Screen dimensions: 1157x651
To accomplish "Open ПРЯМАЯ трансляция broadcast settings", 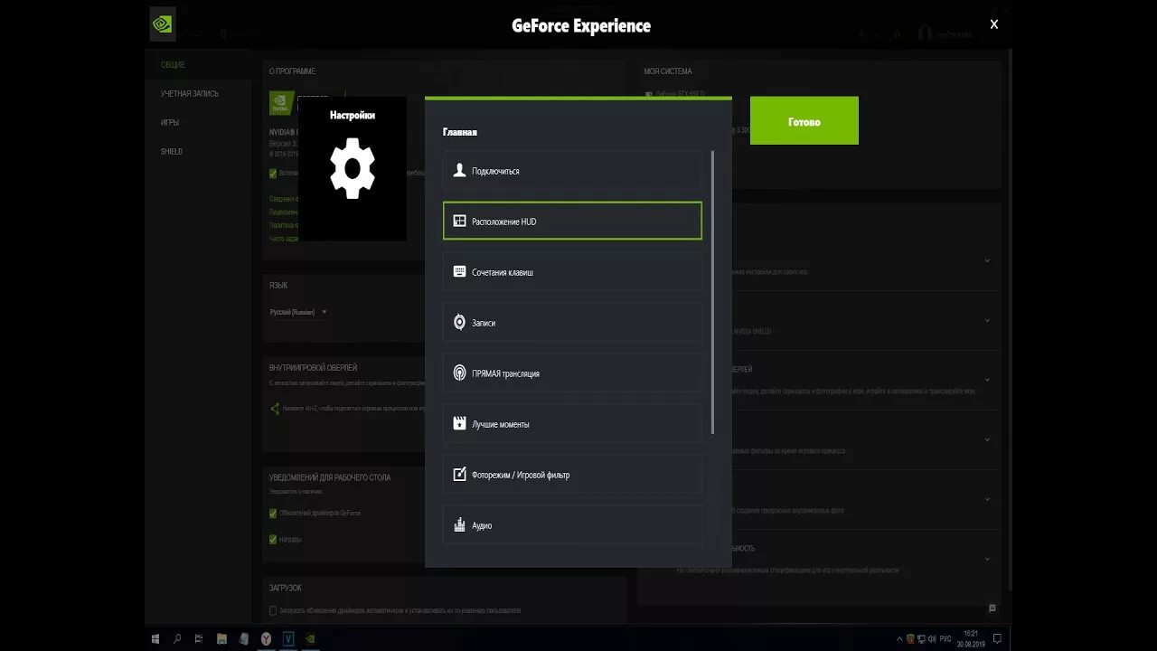I will 572,373.
